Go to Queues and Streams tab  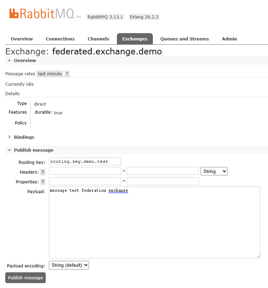click(185, 39)
